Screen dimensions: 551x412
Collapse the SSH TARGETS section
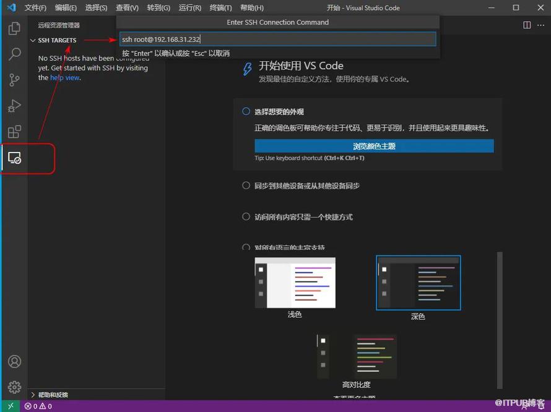[x=33, y=40]
